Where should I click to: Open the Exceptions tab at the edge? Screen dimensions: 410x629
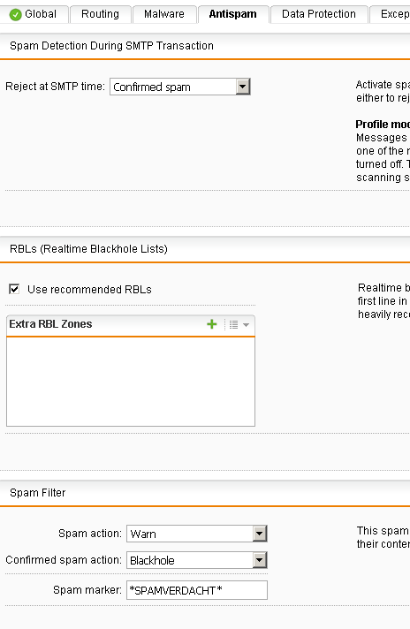click(x=390, y=14)
